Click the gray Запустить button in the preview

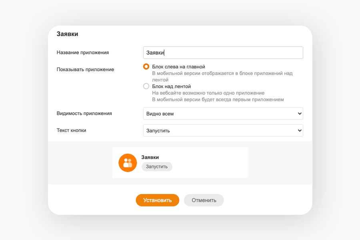(157, 166)
